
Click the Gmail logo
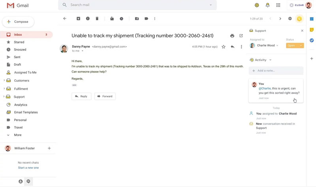(18, 6)
